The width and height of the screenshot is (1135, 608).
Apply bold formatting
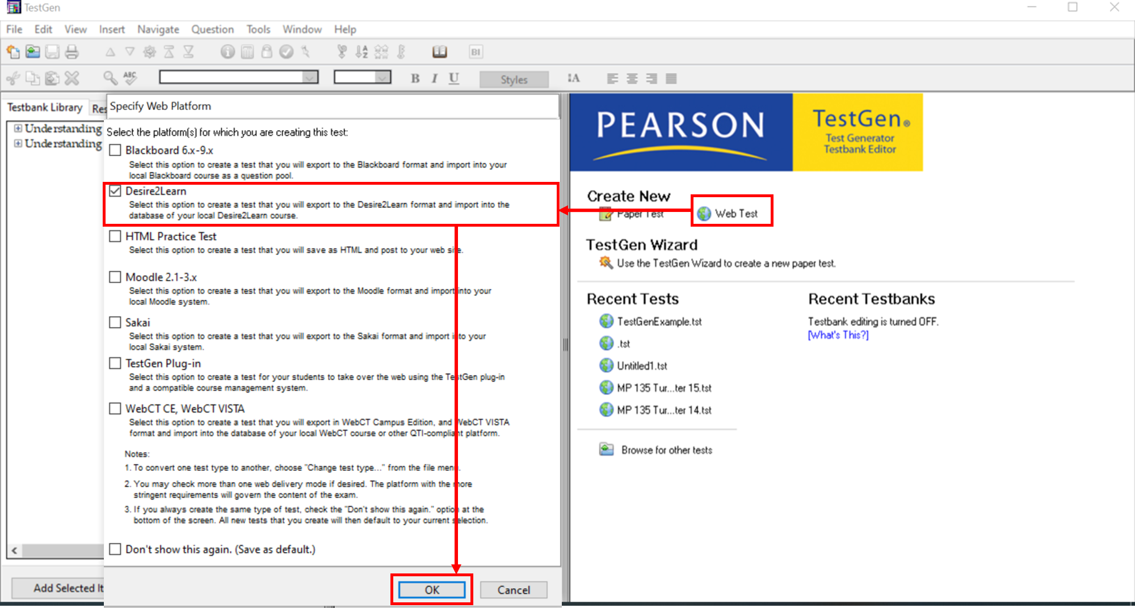[415, 79]
